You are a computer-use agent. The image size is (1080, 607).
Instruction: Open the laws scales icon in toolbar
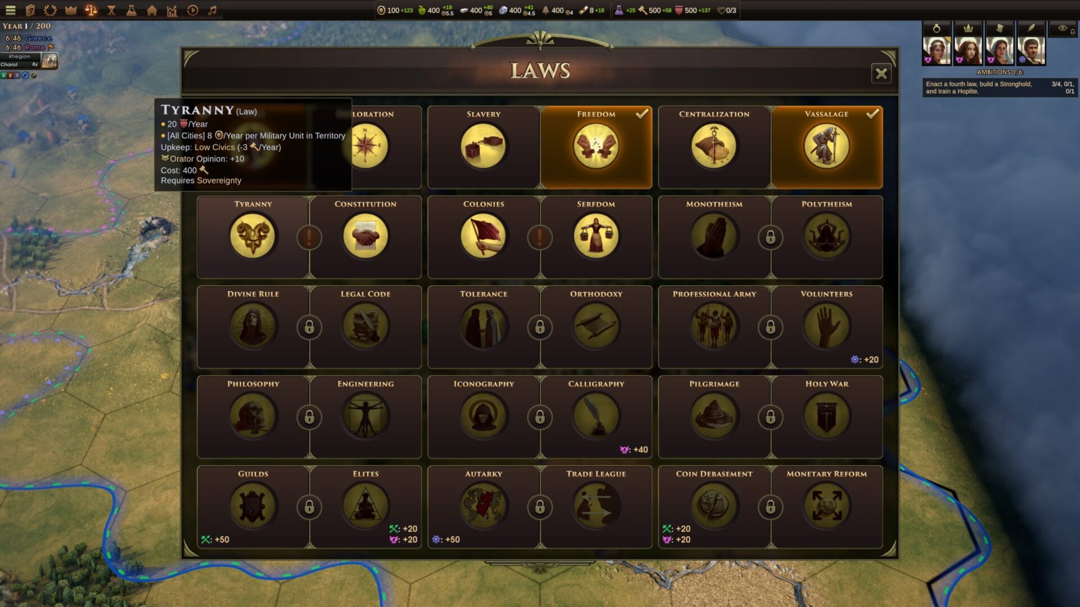(x=91, y=10)
